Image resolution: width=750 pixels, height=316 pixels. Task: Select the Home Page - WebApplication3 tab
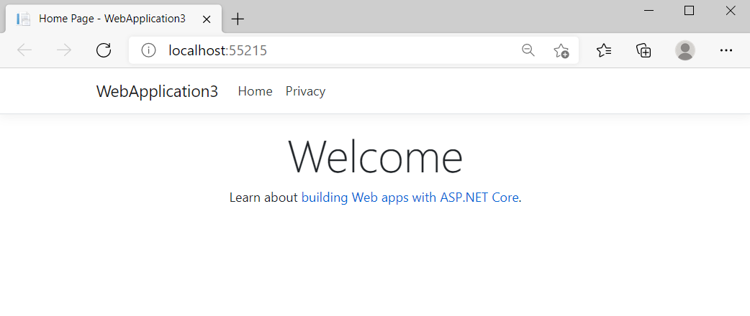pyautogui.click(x=113, y=19)
